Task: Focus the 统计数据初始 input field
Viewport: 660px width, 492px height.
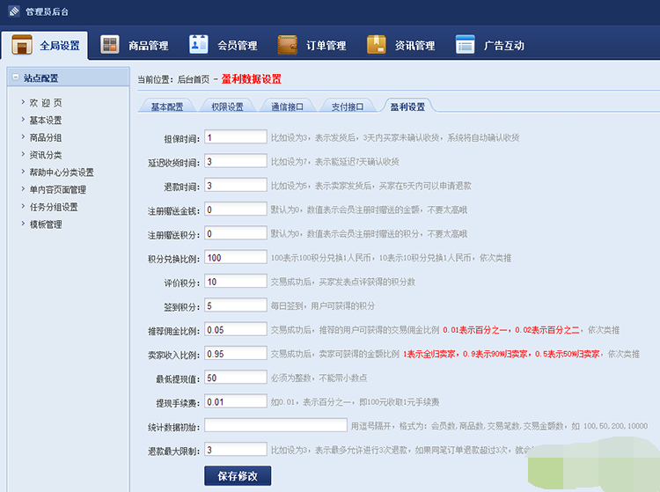Action: click(275, 424)
